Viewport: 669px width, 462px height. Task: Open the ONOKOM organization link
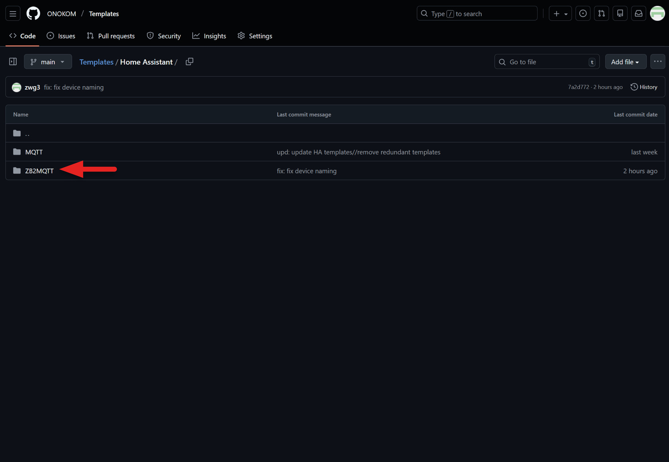(x=62, y=14)
